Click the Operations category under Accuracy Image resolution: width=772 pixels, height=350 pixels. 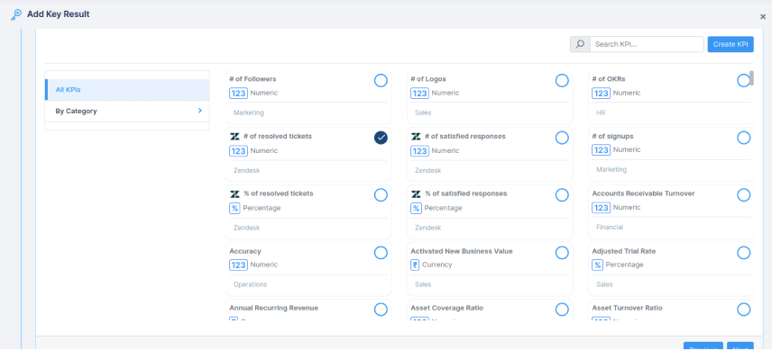250,284
